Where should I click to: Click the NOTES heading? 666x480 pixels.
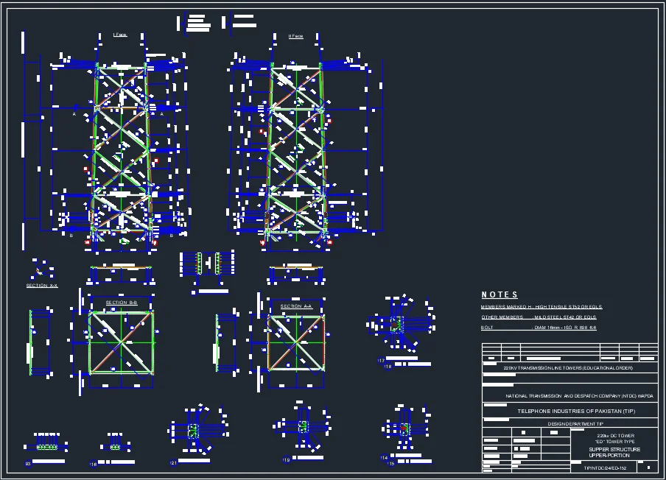coord(500,294)
